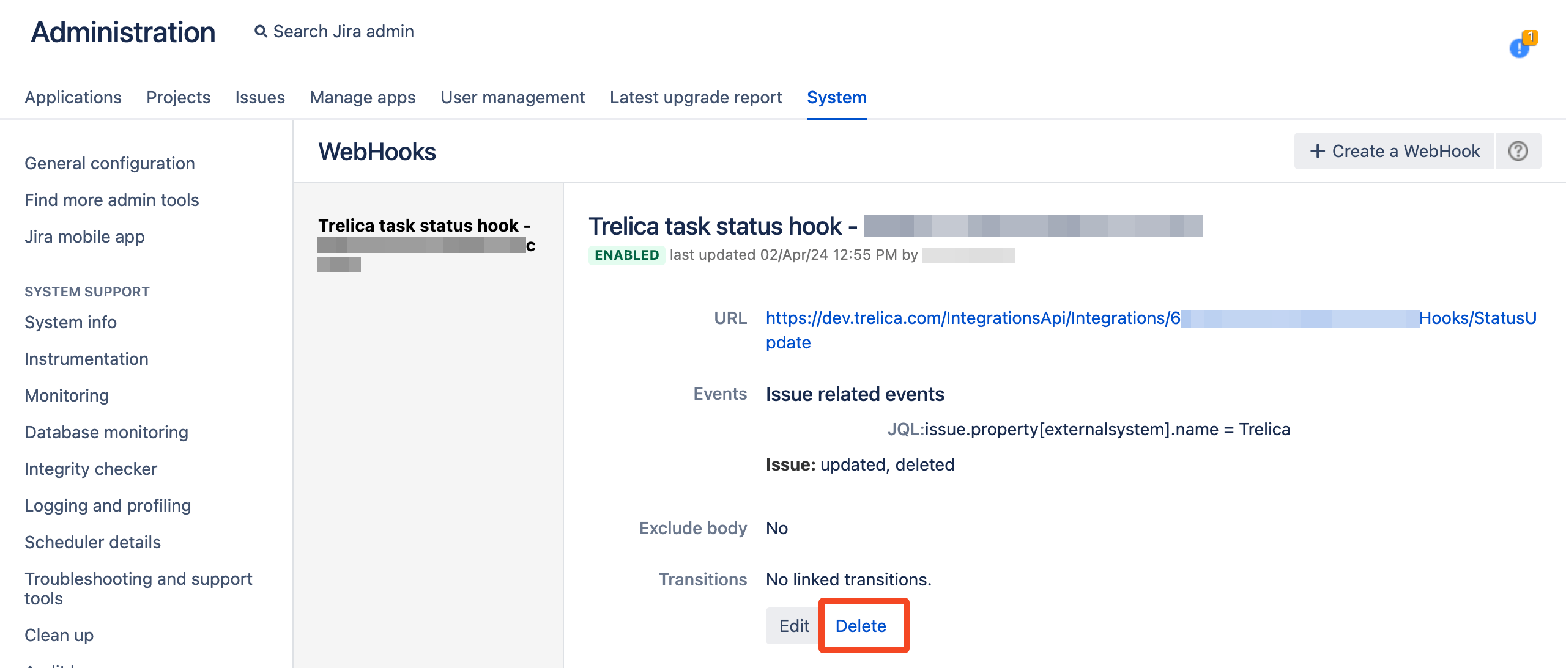Click the 'Issue related events' heading
Image resolution: width=1566 pixels, height=668 pixels.
click(855, 394)
